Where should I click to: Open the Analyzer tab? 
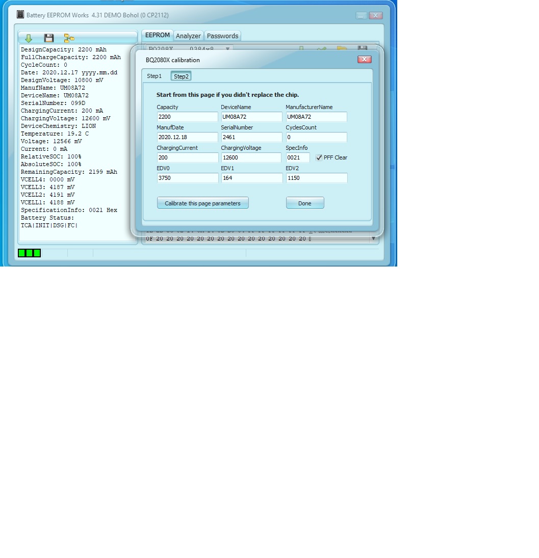pos(188,36)
